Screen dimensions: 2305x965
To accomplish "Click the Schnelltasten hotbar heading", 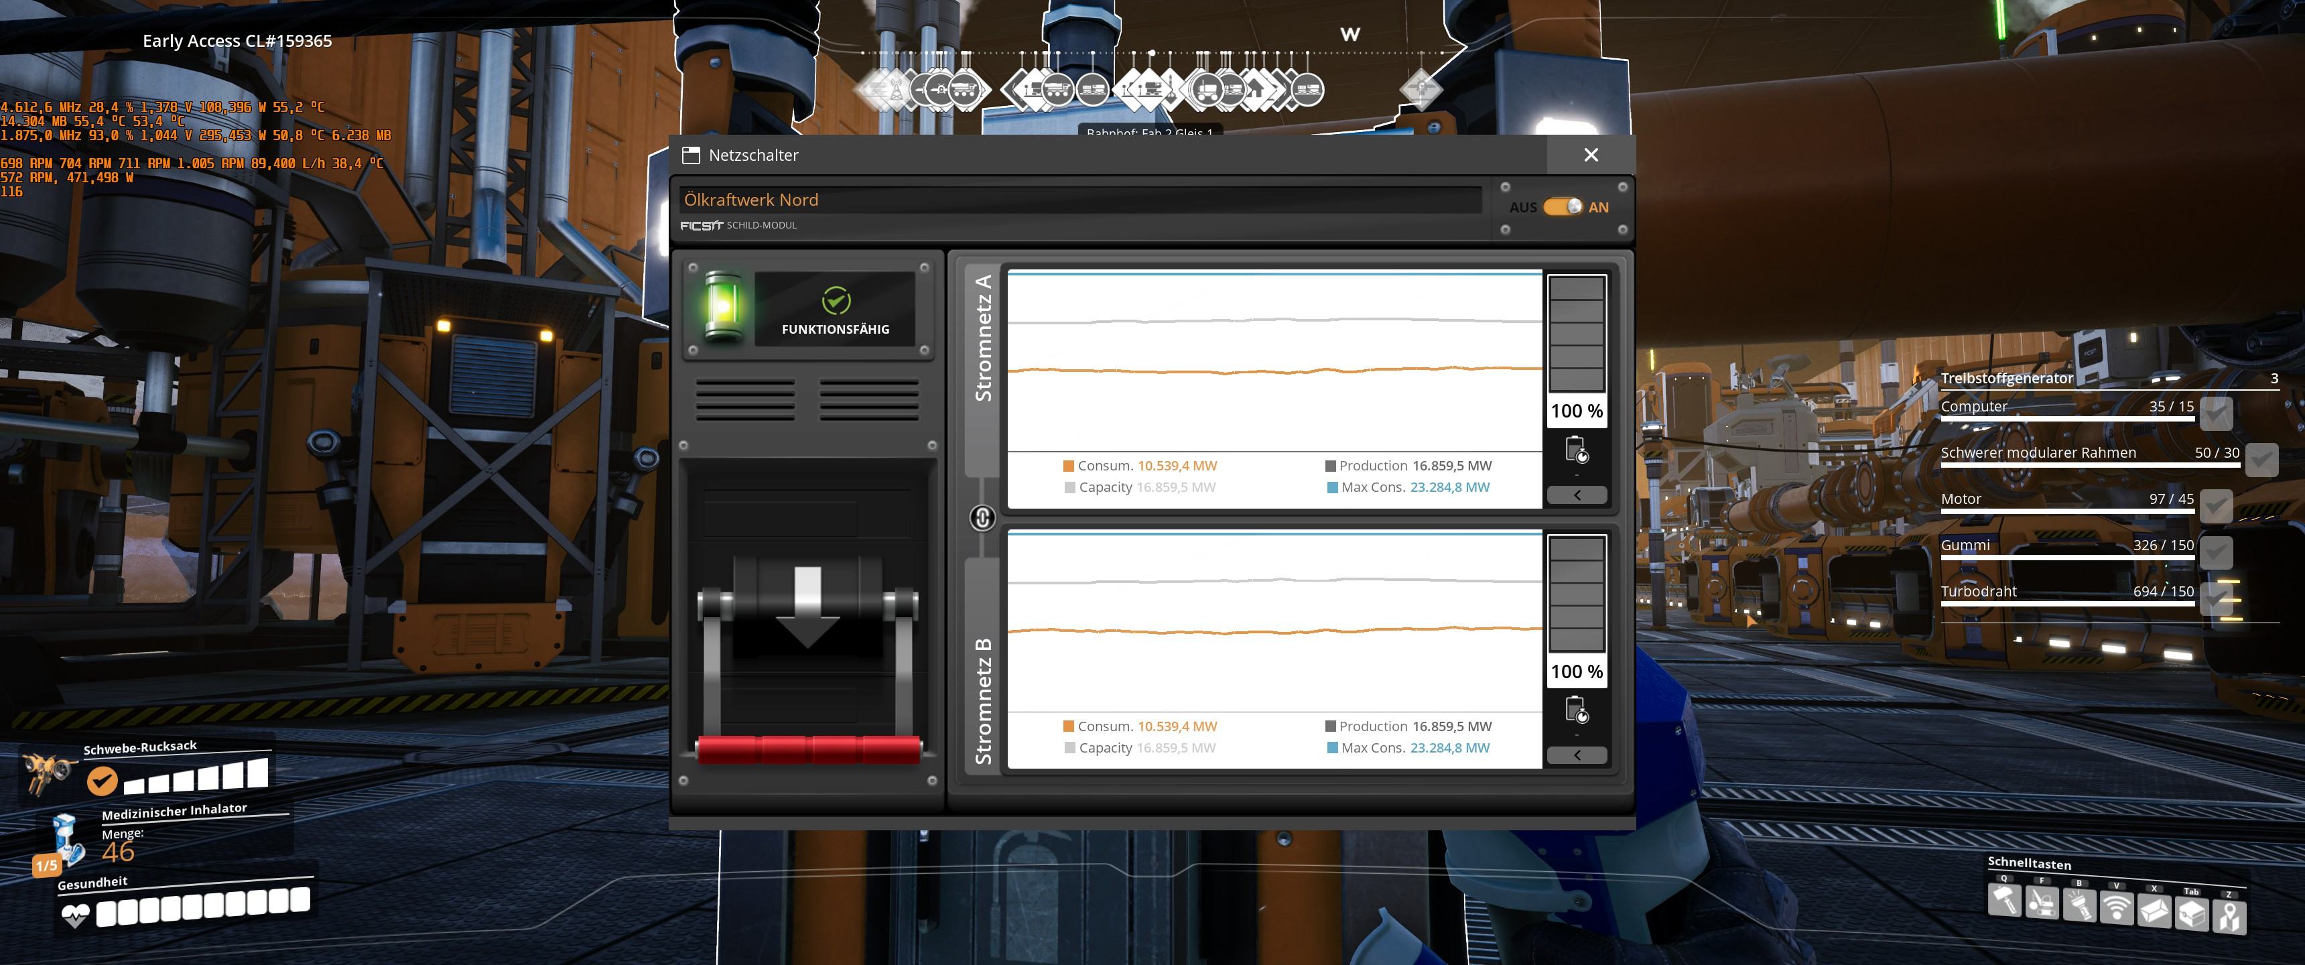I will pyautogui.click(x=2030, y=863).
